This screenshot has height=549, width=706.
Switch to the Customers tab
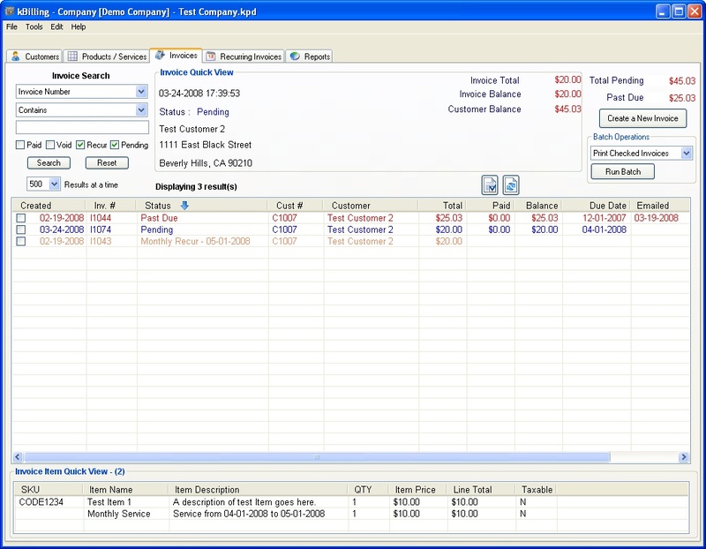(x=34, y=56)
